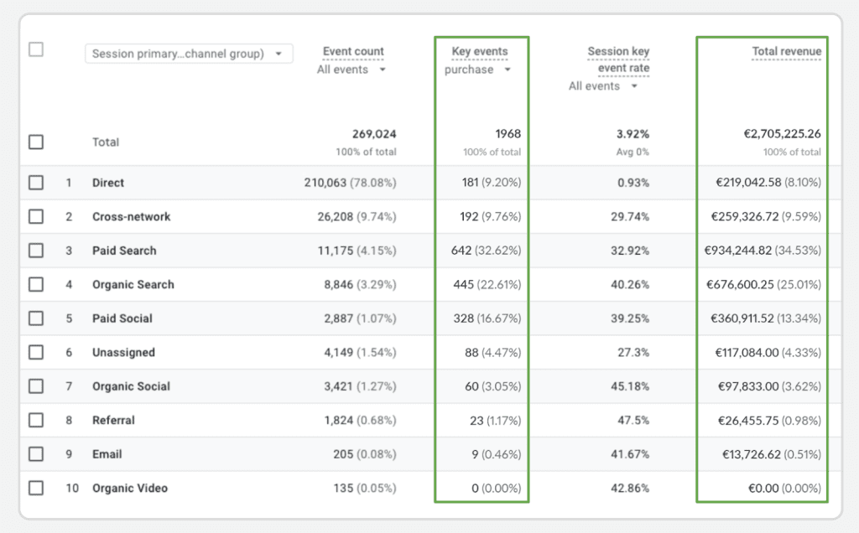Sort by Key events column header
This screenshot has height=533, width=859.
pyautogui.click(x=480, y=51)
